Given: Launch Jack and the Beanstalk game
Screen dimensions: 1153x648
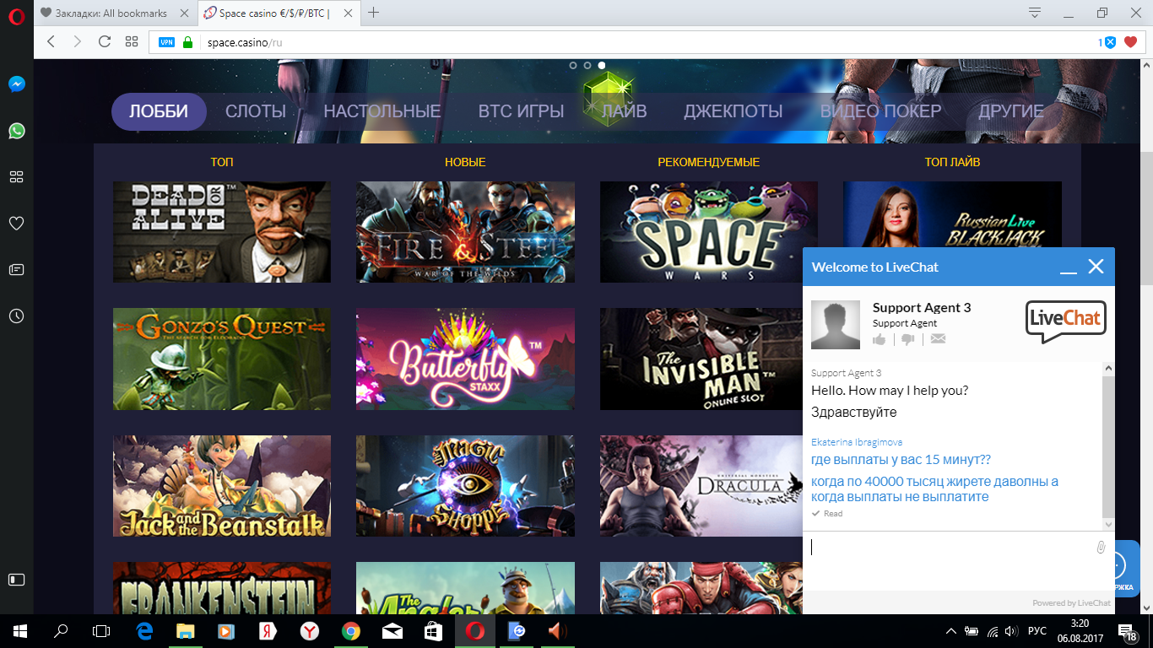Looking at the screenshot, I should coord(222,486).
